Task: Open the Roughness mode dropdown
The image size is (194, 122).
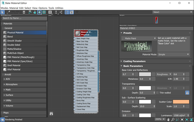Action: point(164,74)
